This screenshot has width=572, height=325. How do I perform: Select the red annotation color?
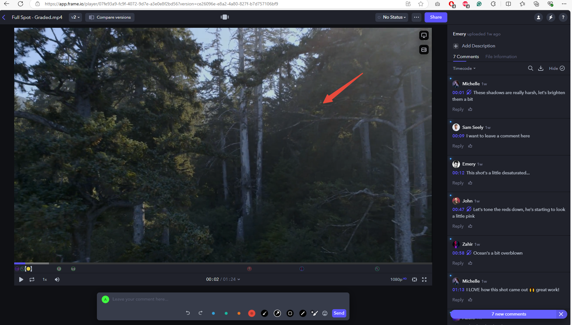(252, 313)
